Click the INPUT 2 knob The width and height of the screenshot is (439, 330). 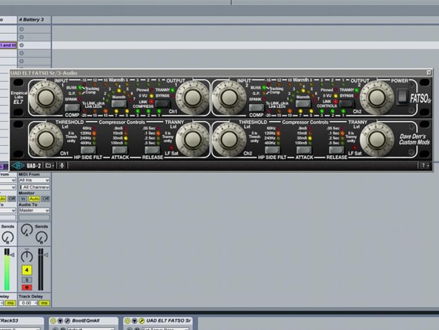point(230,97)
